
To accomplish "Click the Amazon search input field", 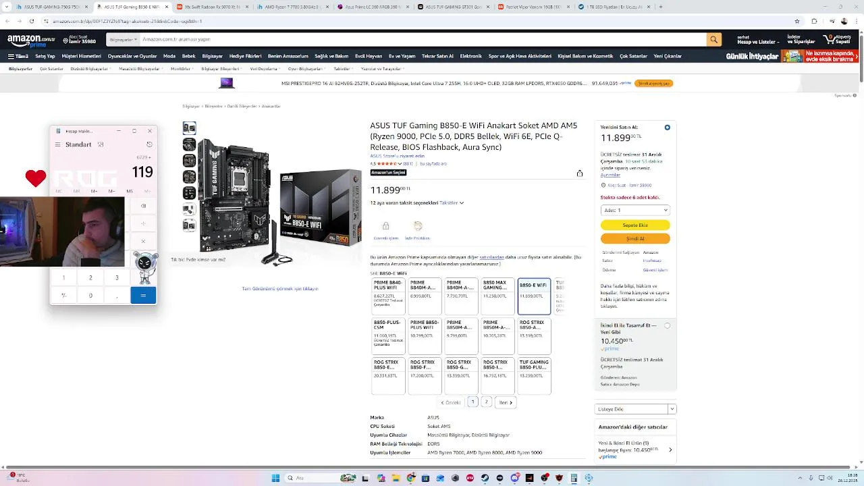I will pos(422,40).
